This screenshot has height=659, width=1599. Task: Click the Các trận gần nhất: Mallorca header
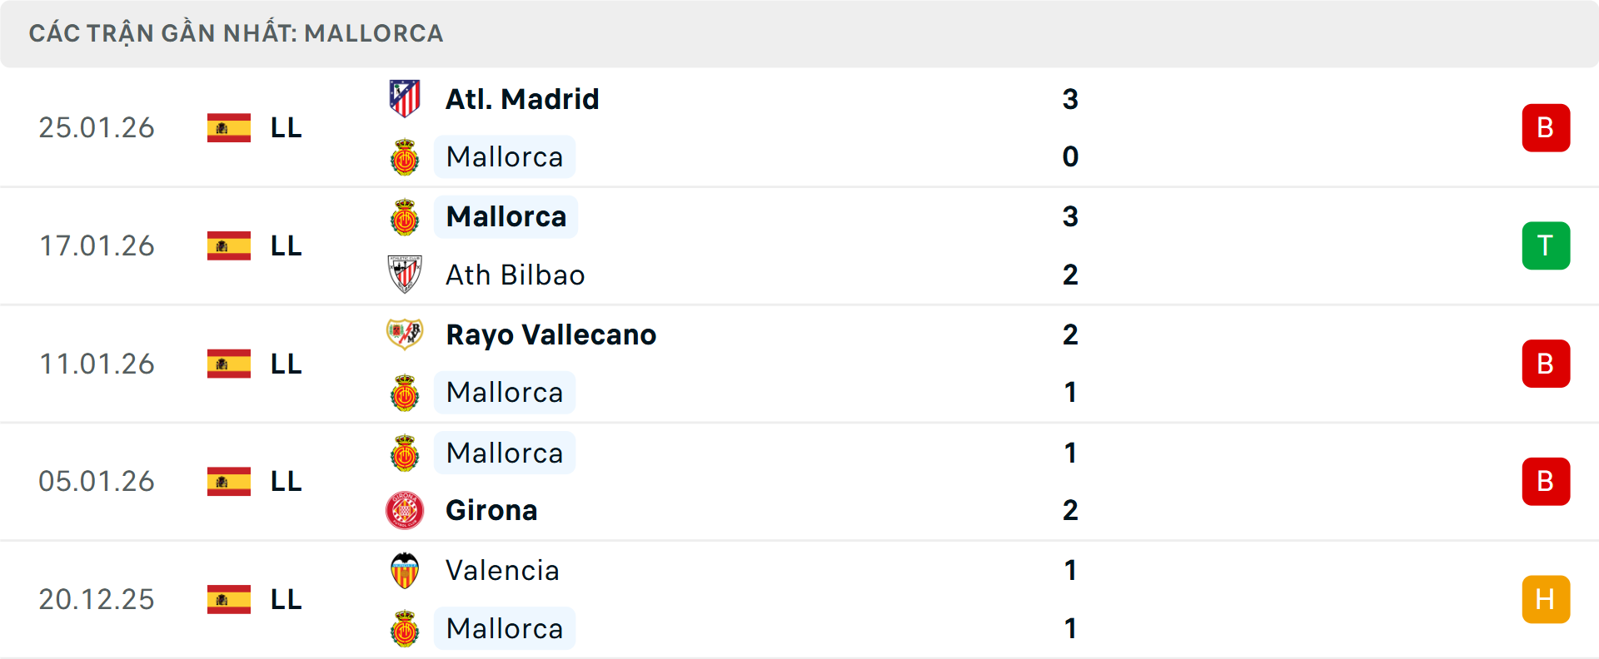tap(236, 33)
